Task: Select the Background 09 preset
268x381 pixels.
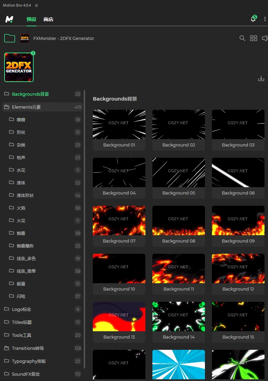Action: click(238, 226)
